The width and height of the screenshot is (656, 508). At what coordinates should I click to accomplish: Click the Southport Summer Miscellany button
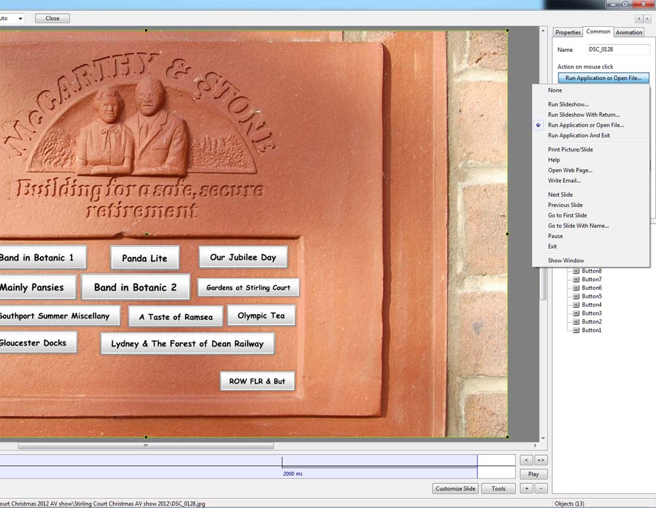(59, 316)
